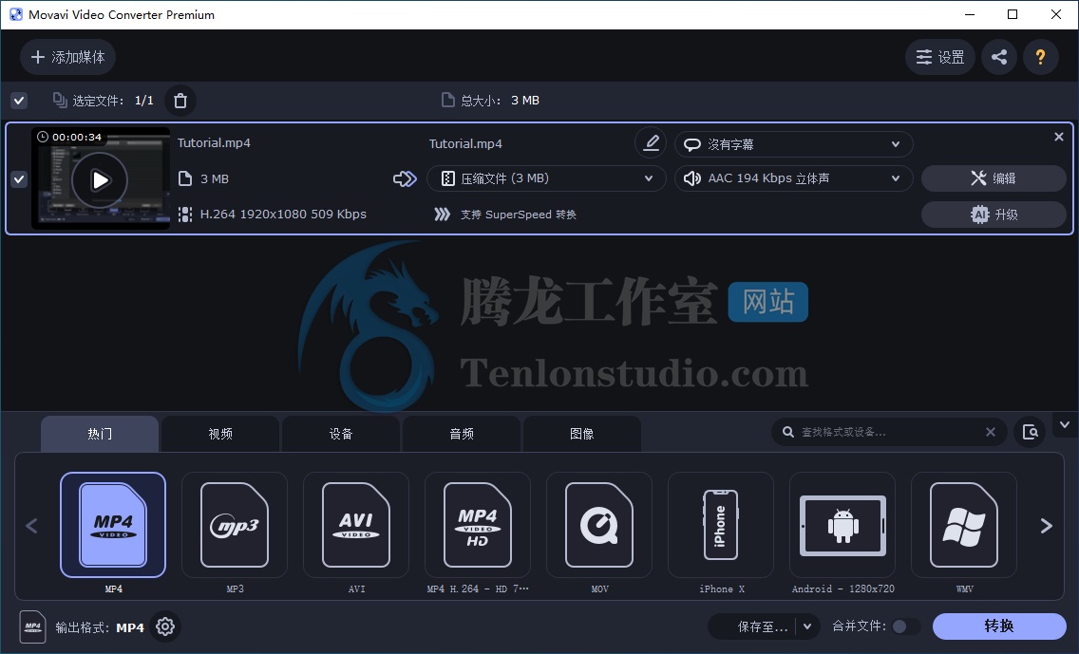
Task: Select the Android 1280x720 preset
Action: click(842, 525)
